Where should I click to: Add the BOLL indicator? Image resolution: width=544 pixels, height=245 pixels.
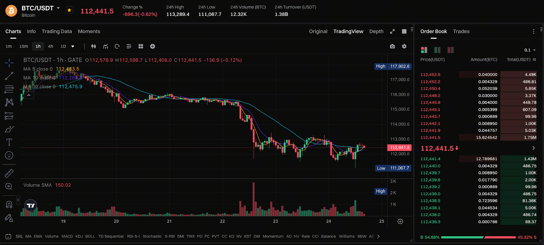tap(90, 237)
